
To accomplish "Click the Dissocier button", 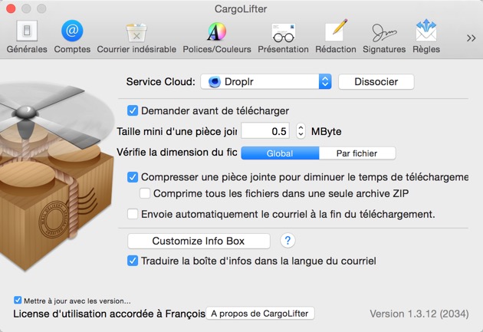I will 376,81.
